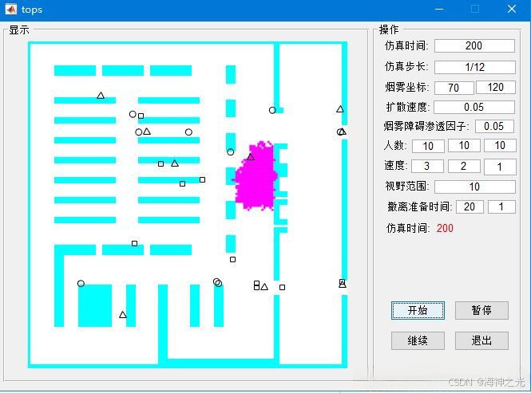
Task: Click the MATLAB icon in title bar
Action: click(x=11, y=9)
